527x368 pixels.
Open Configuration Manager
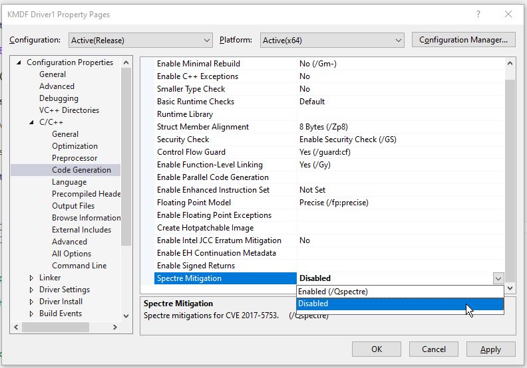pyautogui.click(x=464, y=40)
